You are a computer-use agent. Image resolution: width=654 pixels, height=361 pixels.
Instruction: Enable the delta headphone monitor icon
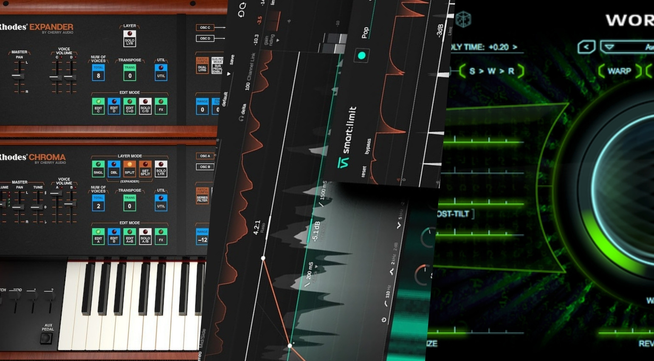tap(242, 119)
